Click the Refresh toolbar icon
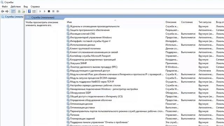 tap(19, 11)
